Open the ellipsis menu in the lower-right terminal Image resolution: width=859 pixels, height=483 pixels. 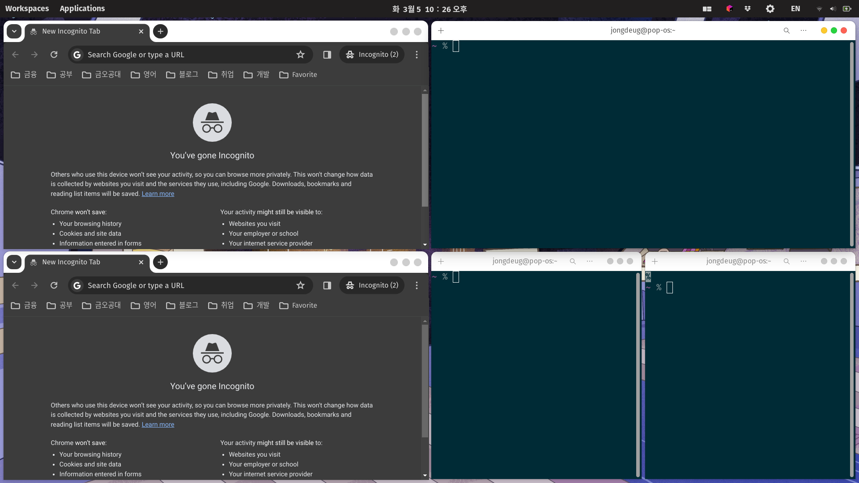pyautogui.click(x=804, y=261)
